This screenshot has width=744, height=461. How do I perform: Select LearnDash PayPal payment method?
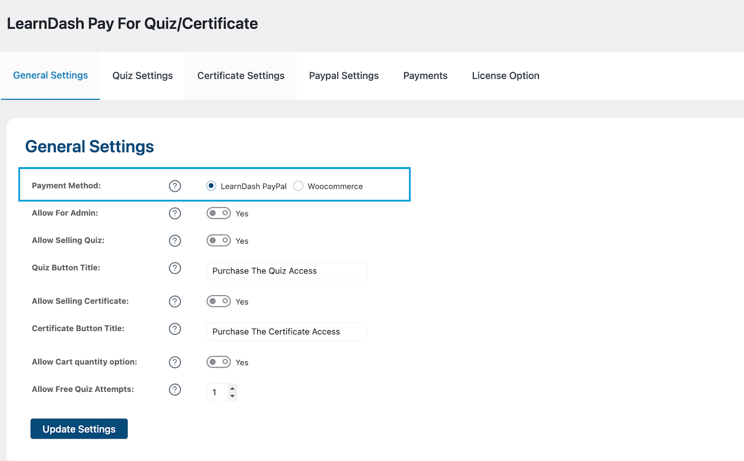(211, 186)
